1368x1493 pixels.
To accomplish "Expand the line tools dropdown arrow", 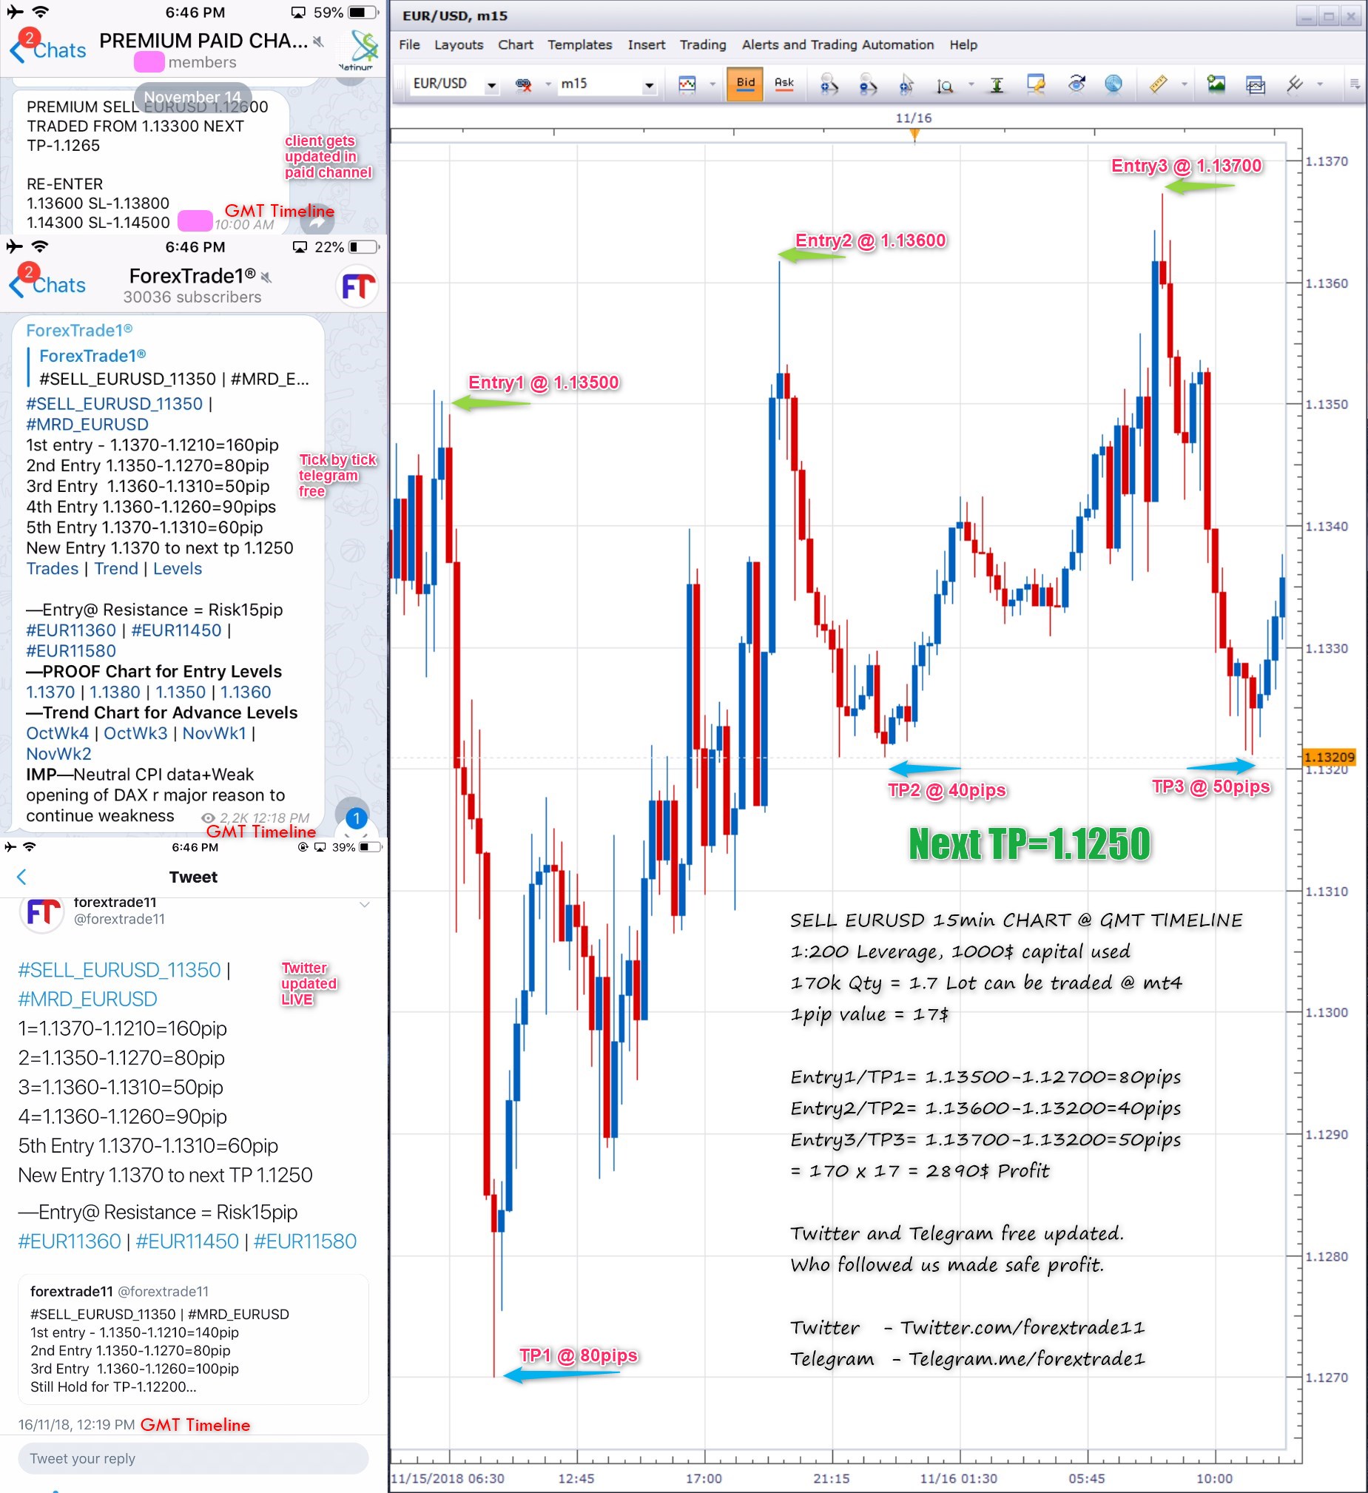I will [1320, 84].
